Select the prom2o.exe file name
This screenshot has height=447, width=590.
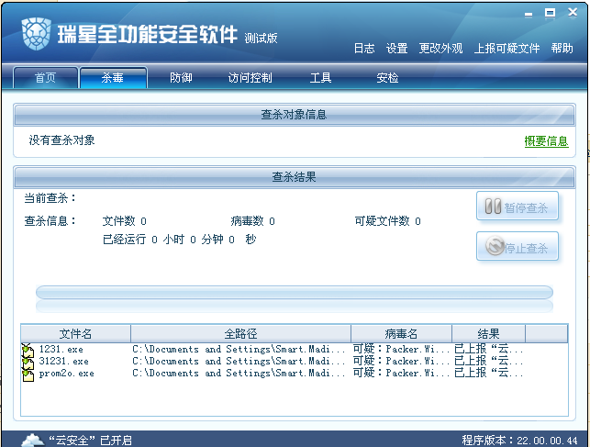pyautogui.click(x=67, y=374)
